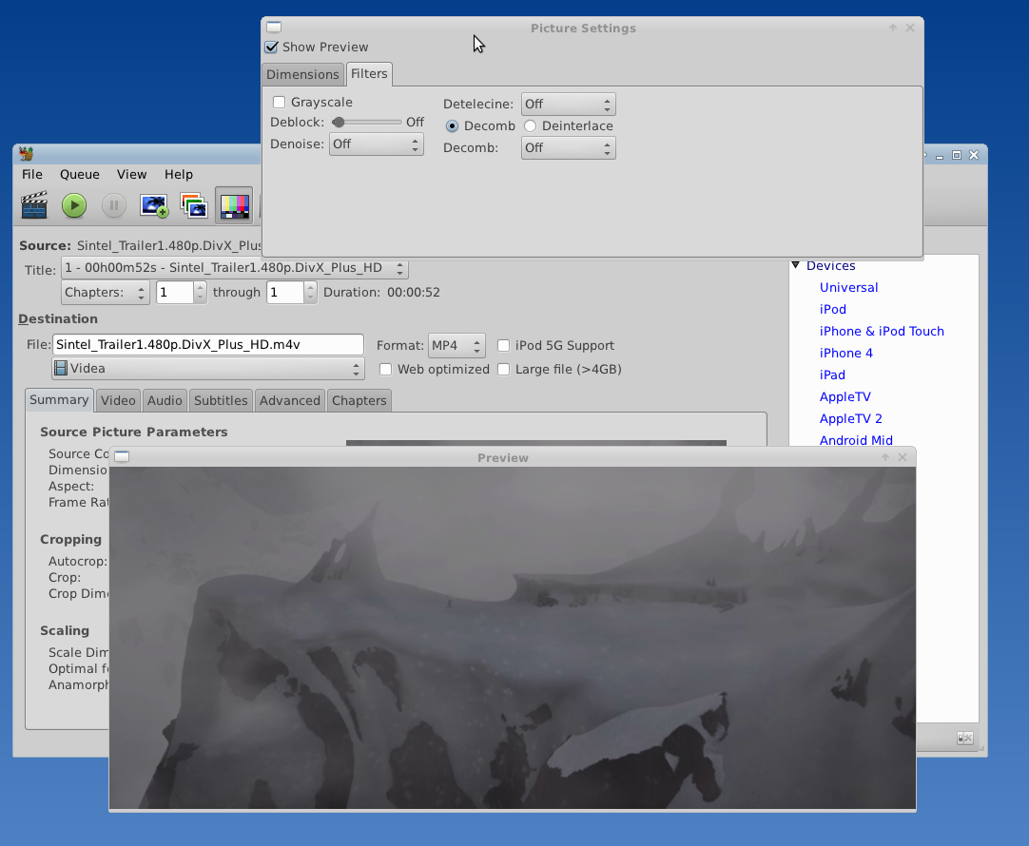Click the Preview window video image
The image size is (1029, 846).
pyautogui.click(x=513, y=638)
